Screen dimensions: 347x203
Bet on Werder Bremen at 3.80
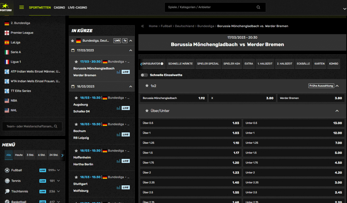(x=311, y=98)
